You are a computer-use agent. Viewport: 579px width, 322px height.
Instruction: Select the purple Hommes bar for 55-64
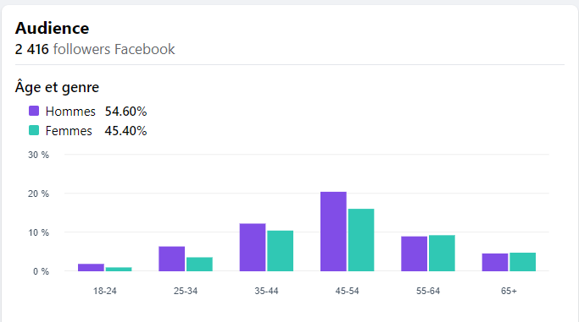pos(415,254)
